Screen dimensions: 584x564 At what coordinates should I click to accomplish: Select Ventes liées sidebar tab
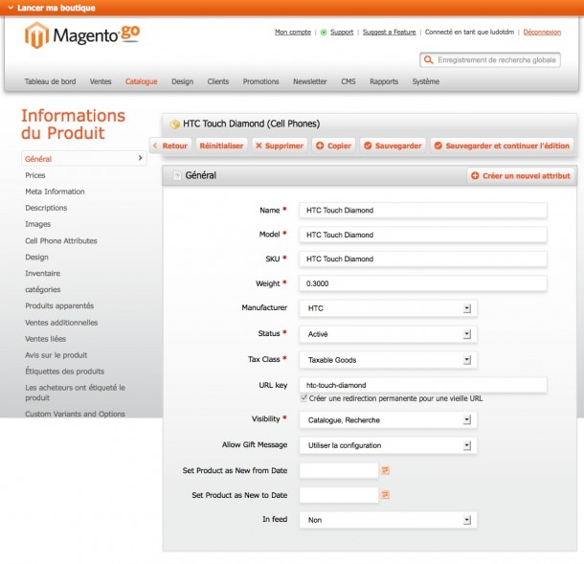pyautogui.click(x=45, y=339)
